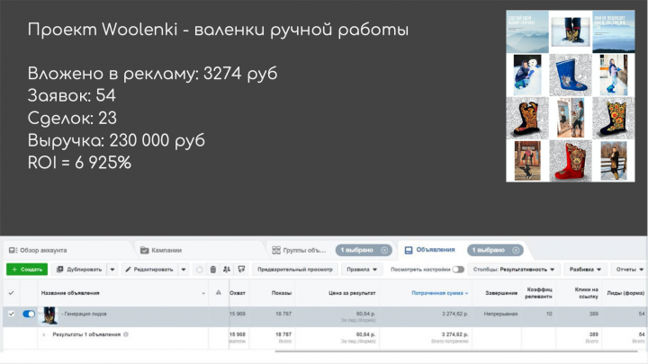The width and height of the screenshot is (648, 364).
Task: Click the Цена за результат column header
Action: tap(352, 293)
